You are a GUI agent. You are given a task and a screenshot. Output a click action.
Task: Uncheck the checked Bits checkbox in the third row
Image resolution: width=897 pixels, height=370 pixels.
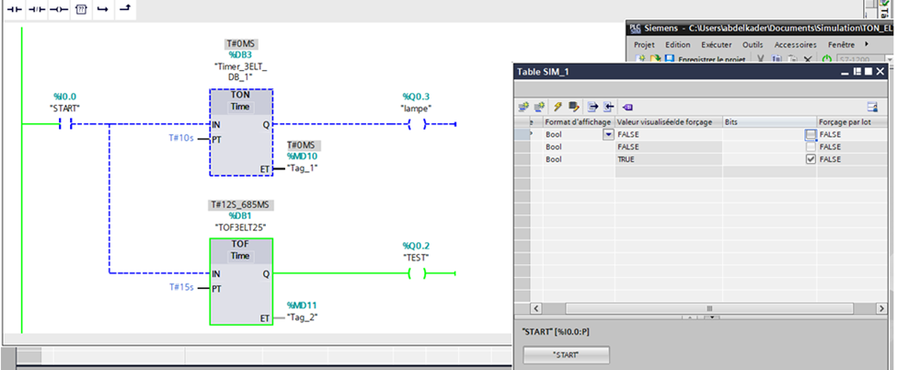coord(810,159)
